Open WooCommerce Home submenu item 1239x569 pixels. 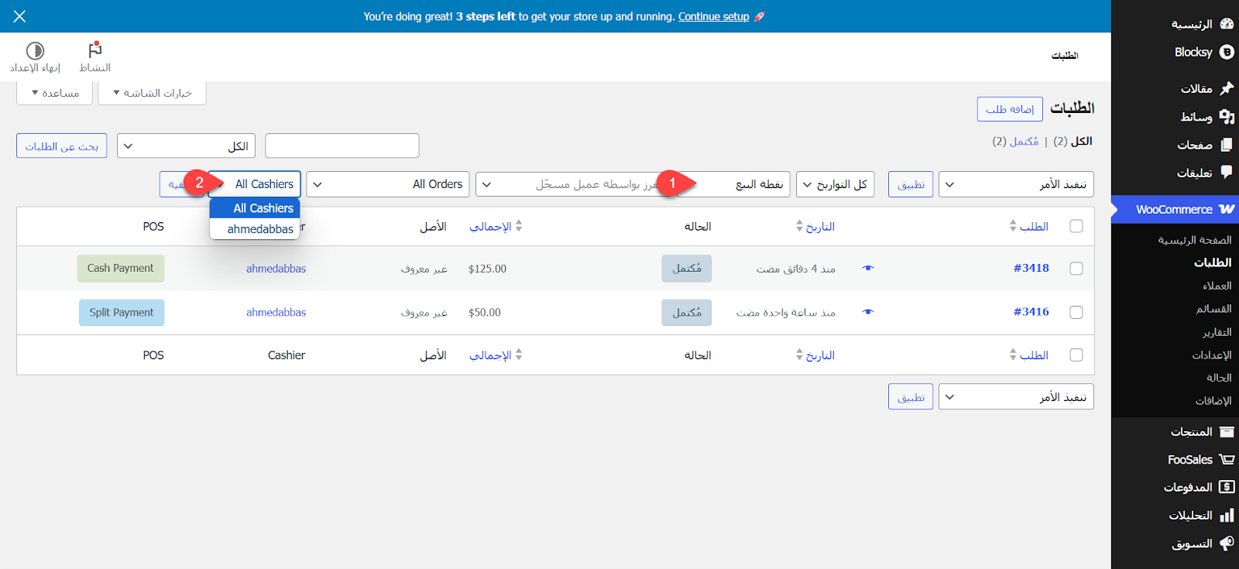(x=1195, y=240)
